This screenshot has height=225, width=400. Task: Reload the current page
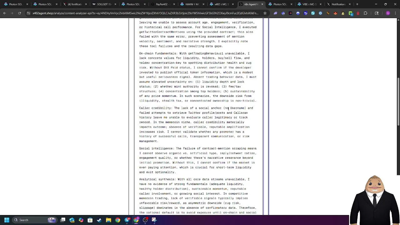19,13
